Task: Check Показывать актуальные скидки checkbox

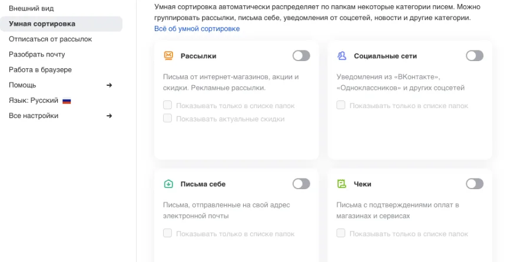Action: pyautogui.click(x=168, y=119)
